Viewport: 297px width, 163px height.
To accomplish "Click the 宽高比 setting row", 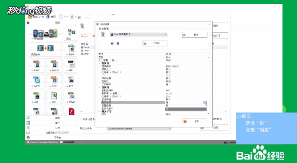I will pos(152,81).
